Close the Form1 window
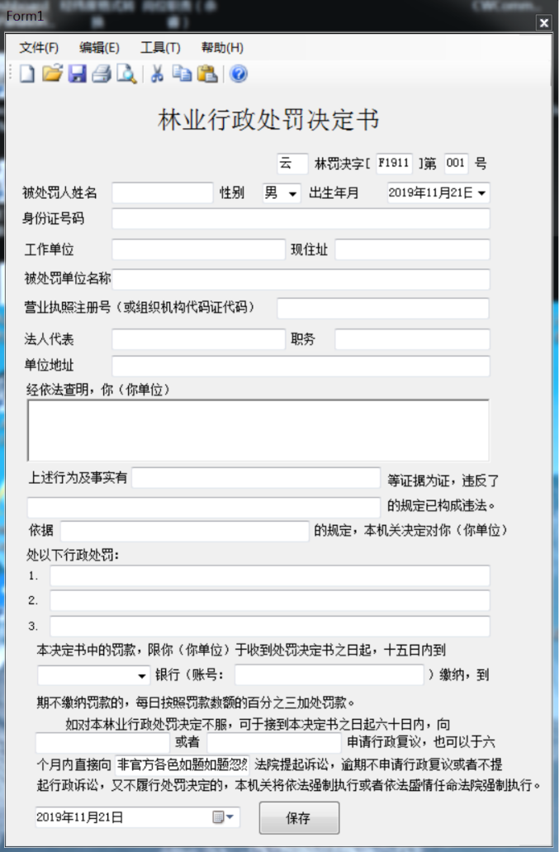Screen dimensions: 559x852 [543, 23]
